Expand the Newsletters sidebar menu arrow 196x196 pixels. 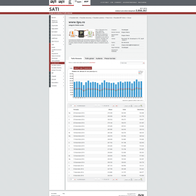click(63, 82)
